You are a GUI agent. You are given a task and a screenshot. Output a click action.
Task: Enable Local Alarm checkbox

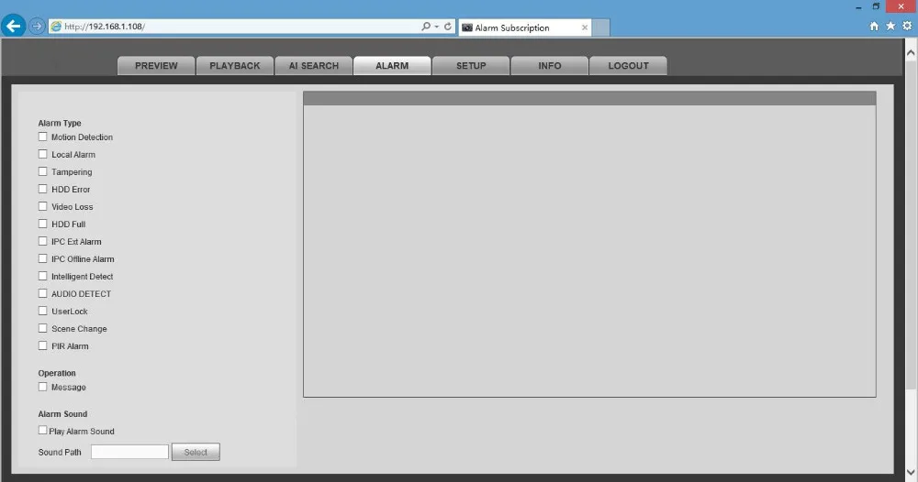pos(43,154)
